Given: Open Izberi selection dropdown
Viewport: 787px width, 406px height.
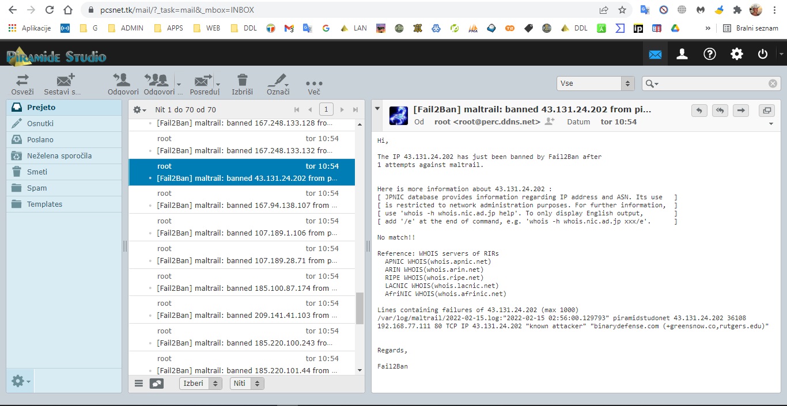Looking at the screenshot, I should tap(200, 384).
